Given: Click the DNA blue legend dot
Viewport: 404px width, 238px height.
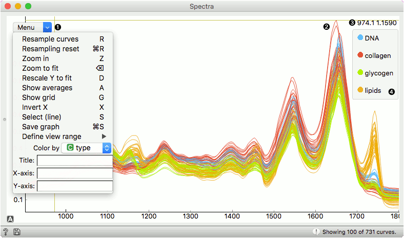Looking at the screenshot, I should point(360,37).
